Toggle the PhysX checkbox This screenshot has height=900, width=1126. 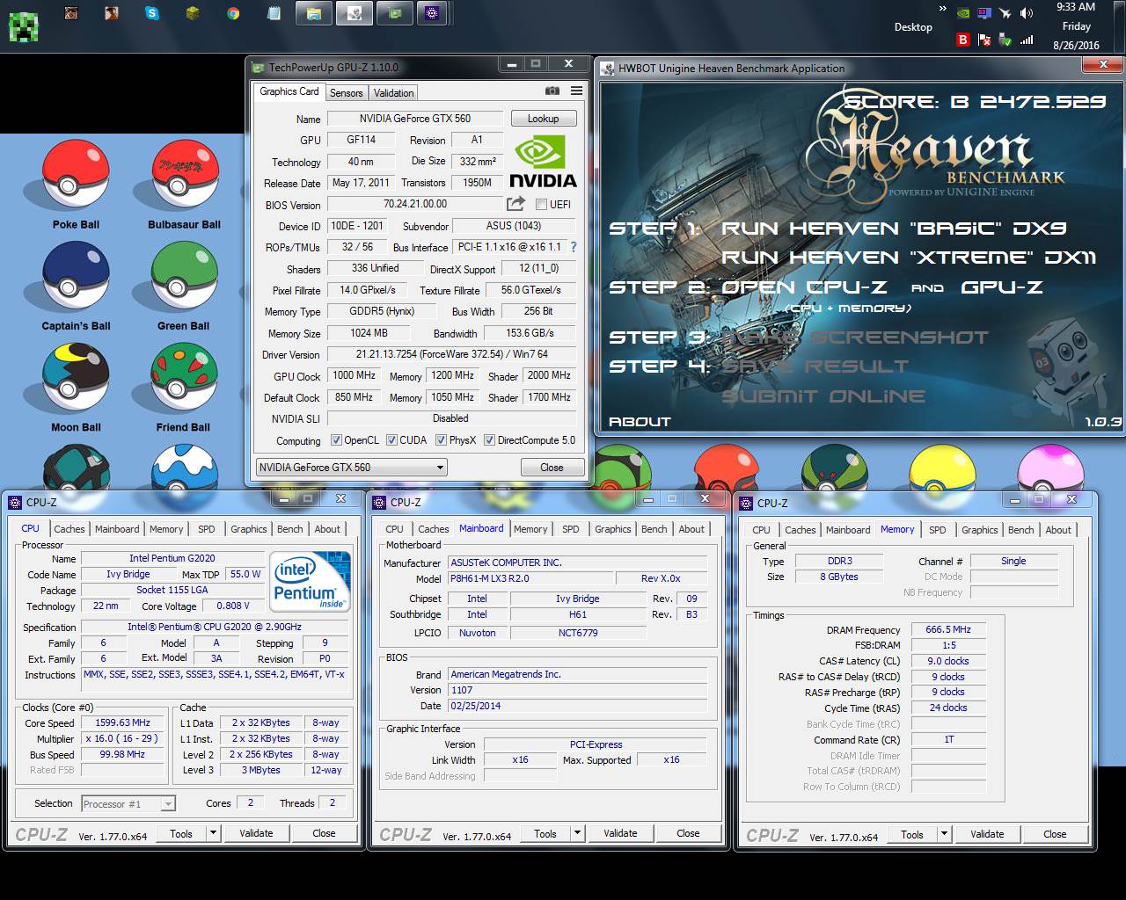(442, 440)
